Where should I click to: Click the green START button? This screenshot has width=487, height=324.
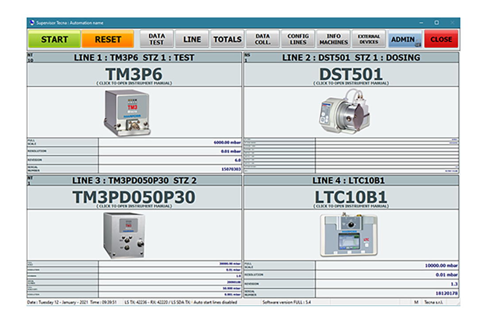54,39
